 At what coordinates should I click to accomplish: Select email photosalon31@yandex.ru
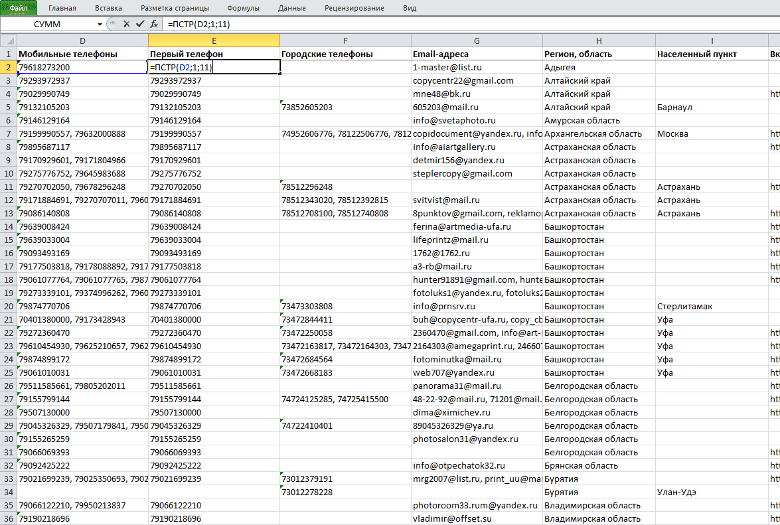tap(477, 439)
